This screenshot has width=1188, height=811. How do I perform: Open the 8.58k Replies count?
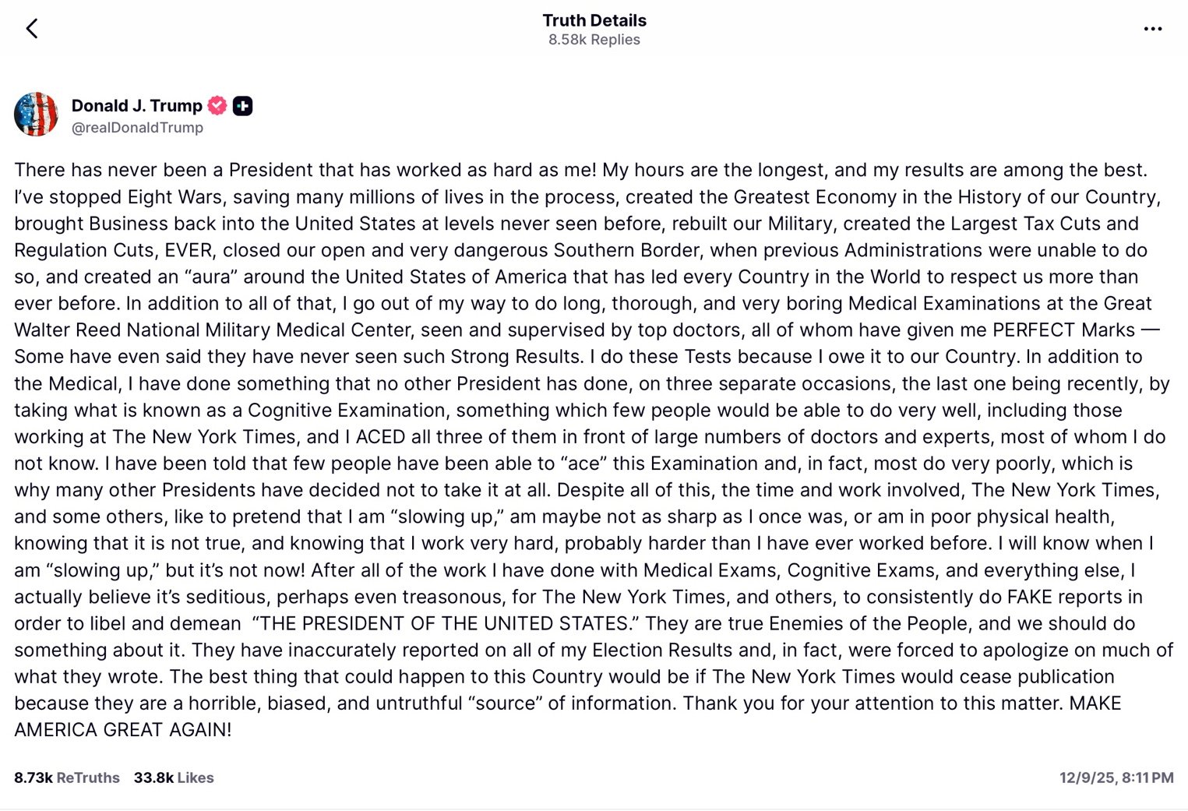pos(594,40)
